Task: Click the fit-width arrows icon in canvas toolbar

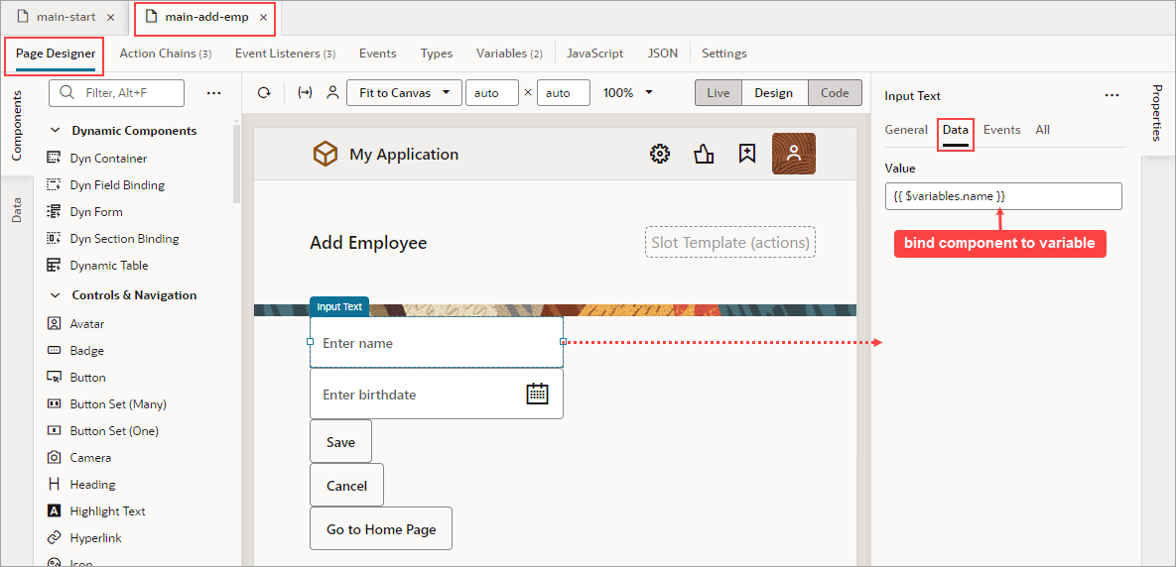Action: 305,93
